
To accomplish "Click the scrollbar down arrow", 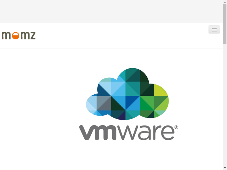I will (x=225, y=168).
